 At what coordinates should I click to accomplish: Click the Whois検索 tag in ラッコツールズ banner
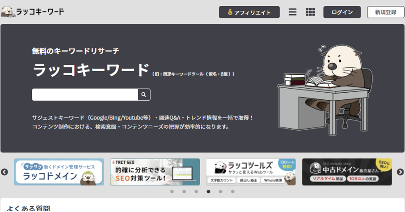pyautogui.click(x=273, y=180)
